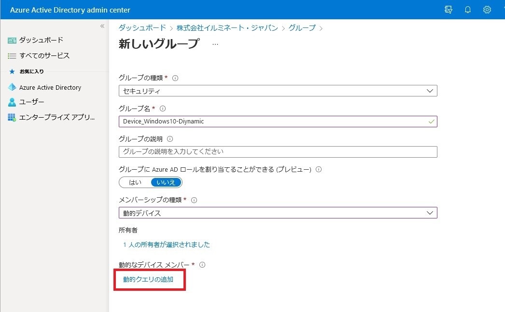Go to グループ breadcrumb
The width and height of the screenshot is (505, 312).
pyautogui.click(x=302, y=27)
